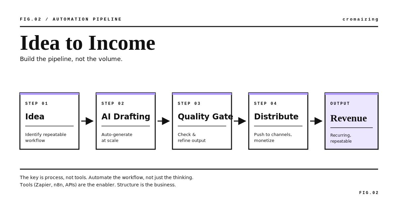Click the arrow between Quality Gate and Distribute
398x199 pixels.
240,121
